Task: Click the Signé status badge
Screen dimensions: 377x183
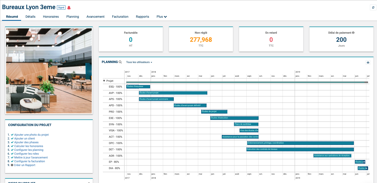Action: pyautogui.click(x=61, y=8)
